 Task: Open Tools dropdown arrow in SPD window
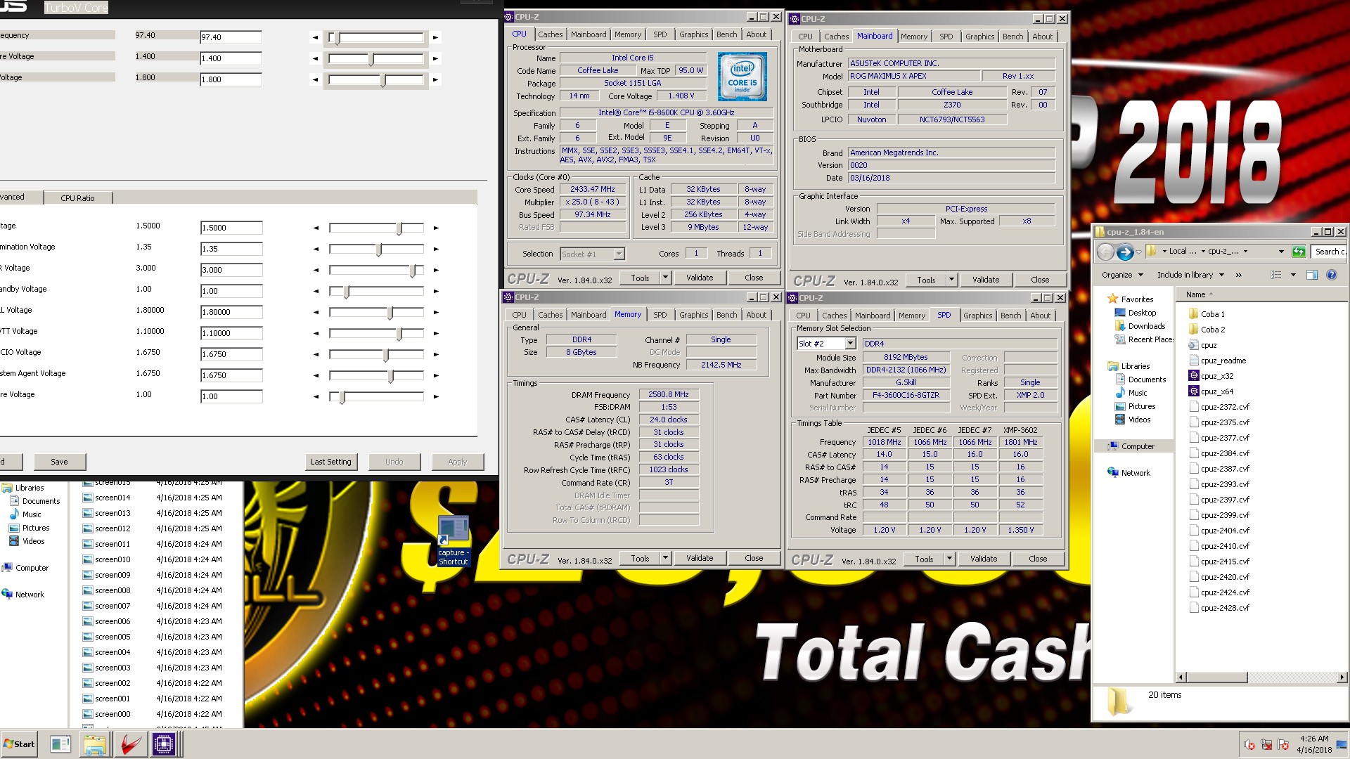tap(949, 559)
